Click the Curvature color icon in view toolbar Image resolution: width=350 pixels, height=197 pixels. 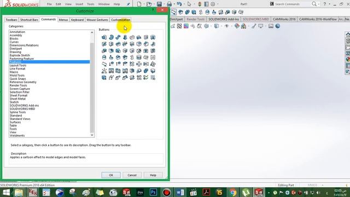tap(186, 26)
